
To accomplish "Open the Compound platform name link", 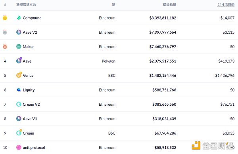I will pos(32,18).
